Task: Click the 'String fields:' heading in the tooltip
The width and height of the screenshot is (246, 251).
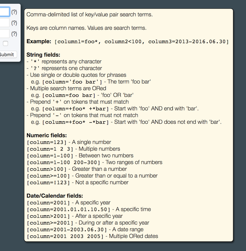Action: (43, 55)
